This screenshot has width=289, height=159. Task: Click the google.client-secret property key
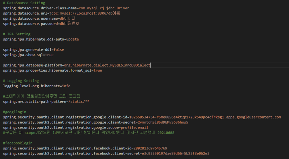69,122
